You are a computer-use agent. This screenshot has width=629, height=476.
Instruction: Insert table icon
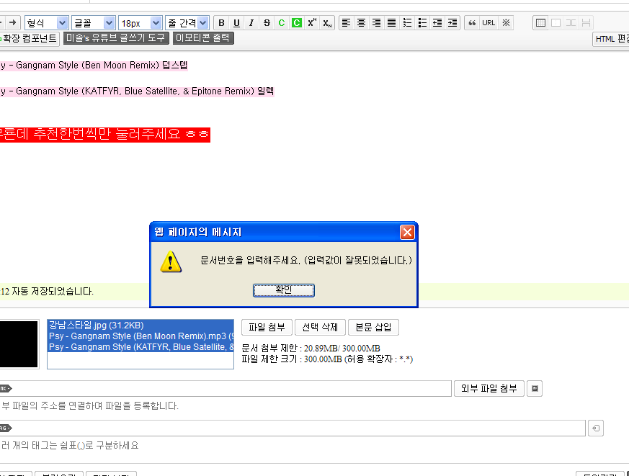[x=541, y=23]
